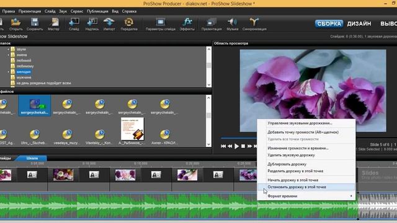Open a project with the Открыть icon
397x223 pixels.
tap(16, 24)
